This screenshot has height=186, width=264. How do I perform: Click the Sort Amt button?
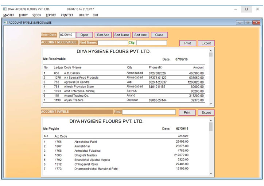(x=140, y=35)
